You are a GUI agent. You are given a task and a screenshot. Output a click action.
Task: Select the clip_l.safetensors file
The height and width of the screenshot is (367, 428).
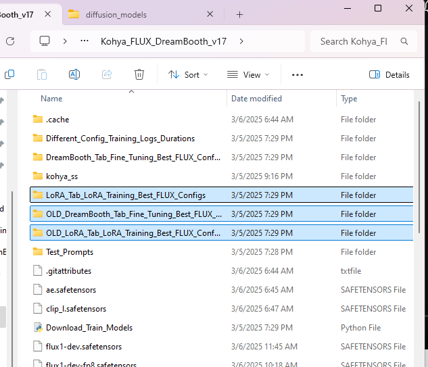222,309
